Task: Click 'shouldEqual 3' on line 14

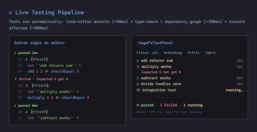Action: [x=65, y=71]
